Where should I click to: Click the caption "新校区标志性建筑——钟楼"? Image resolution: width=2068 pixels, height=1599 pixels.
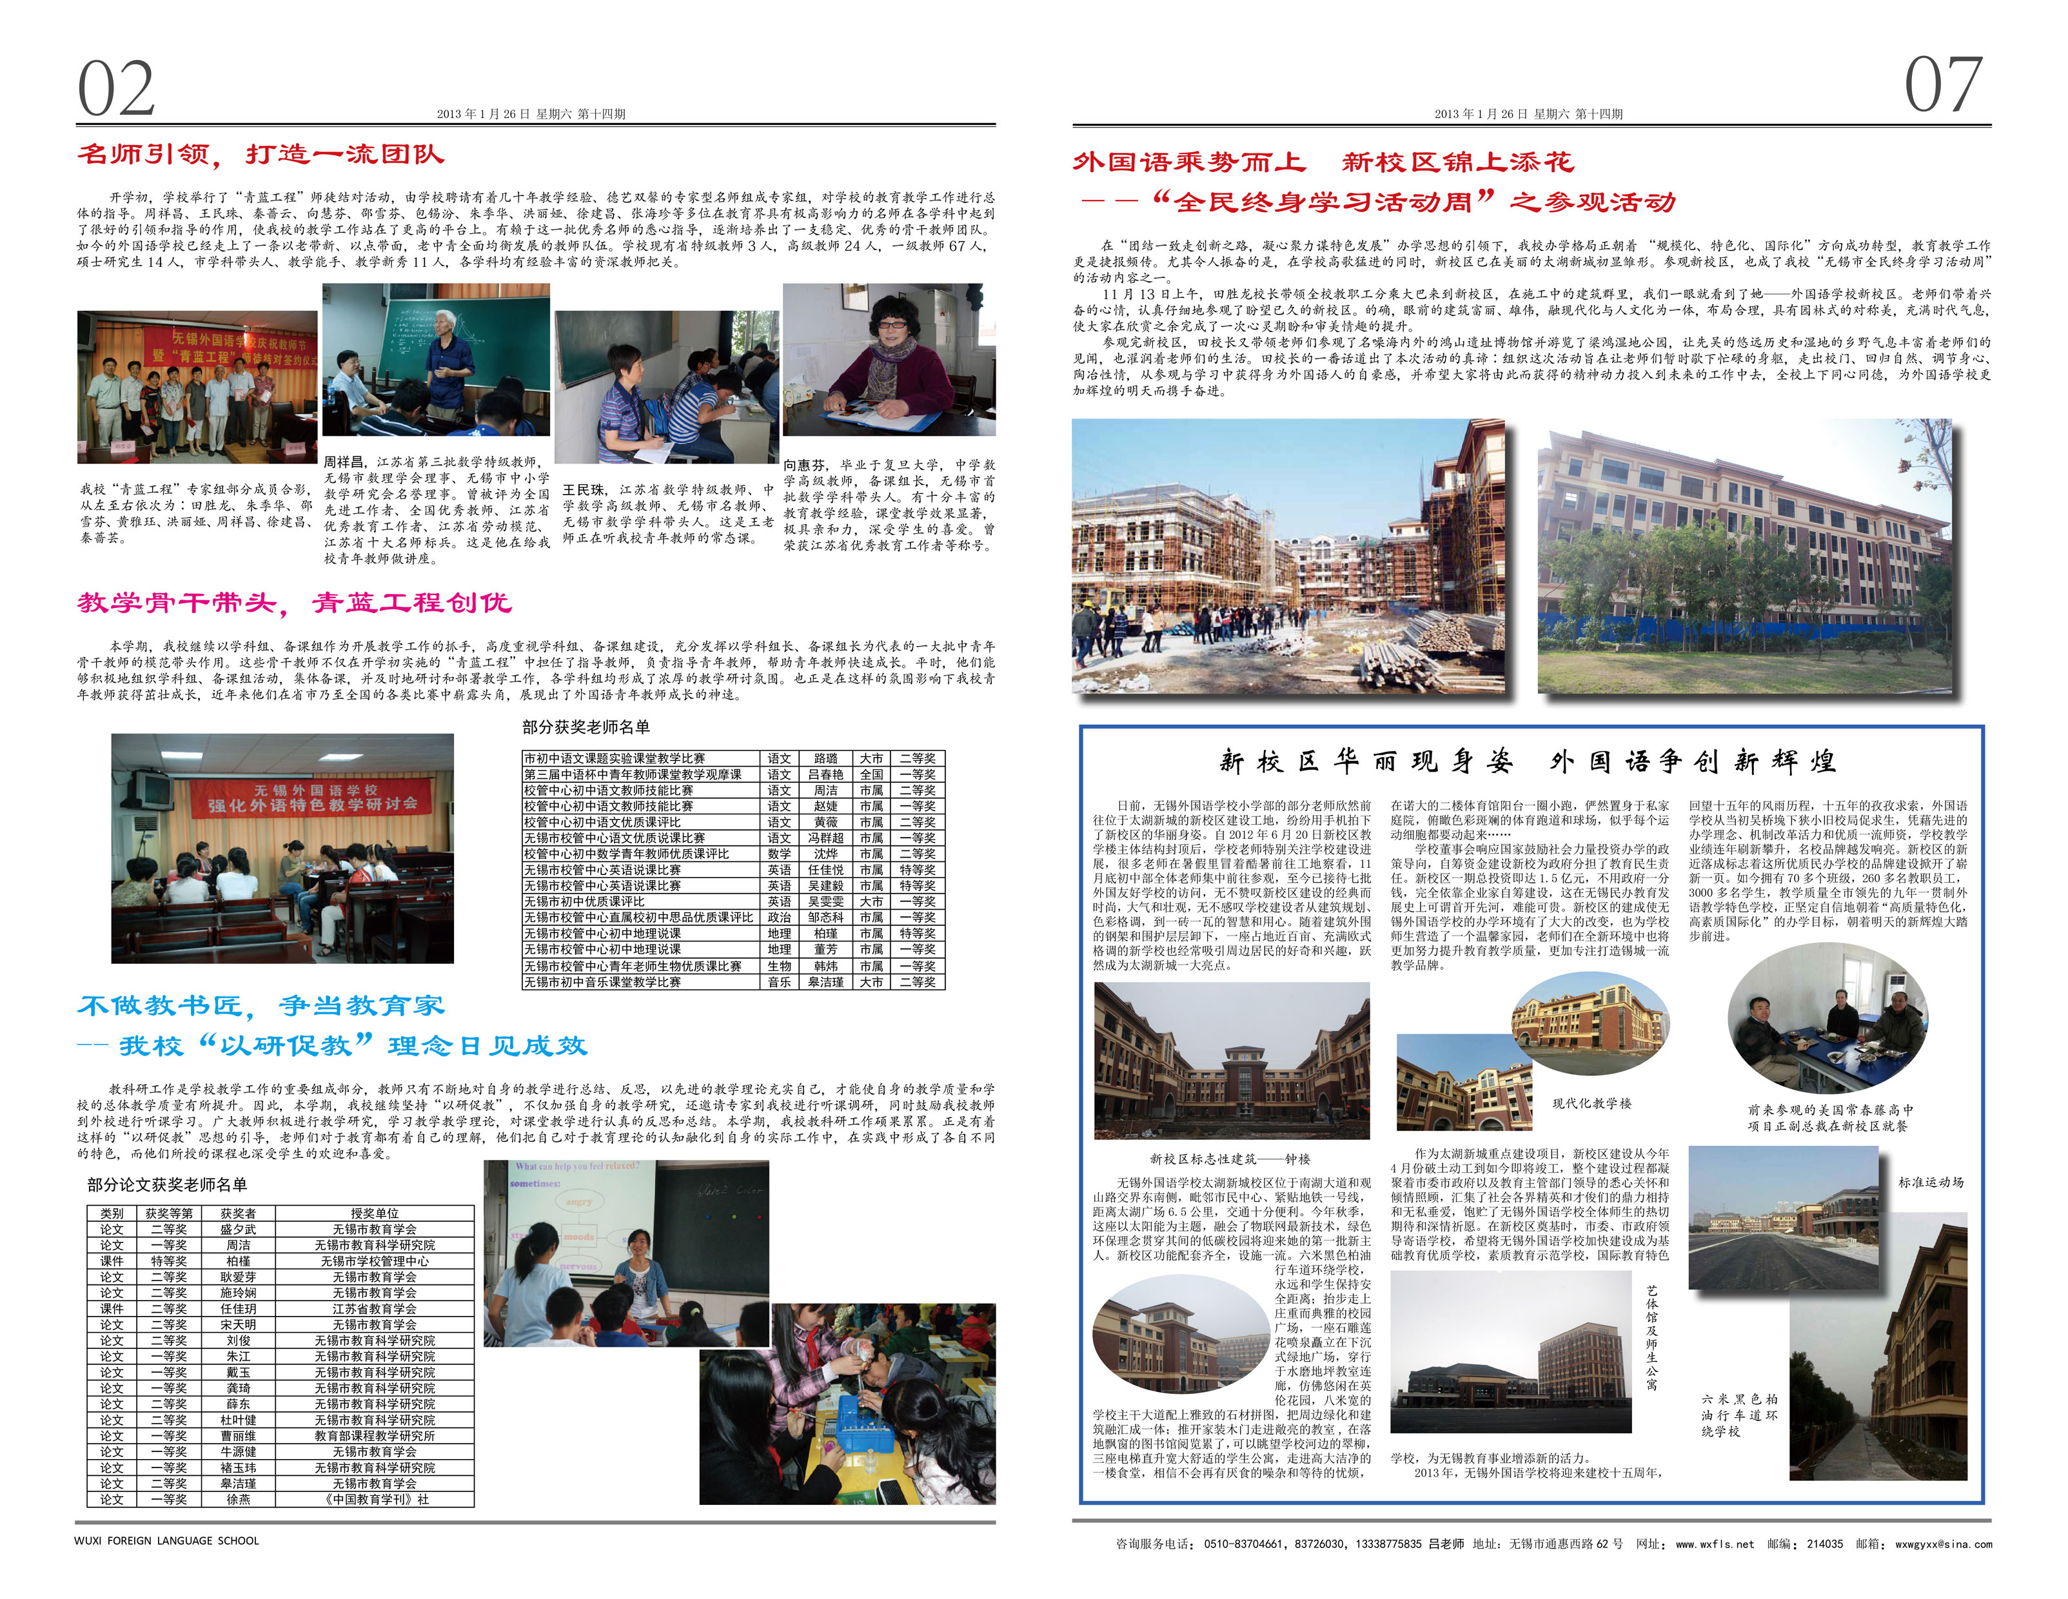[x=1230, y=1159]
